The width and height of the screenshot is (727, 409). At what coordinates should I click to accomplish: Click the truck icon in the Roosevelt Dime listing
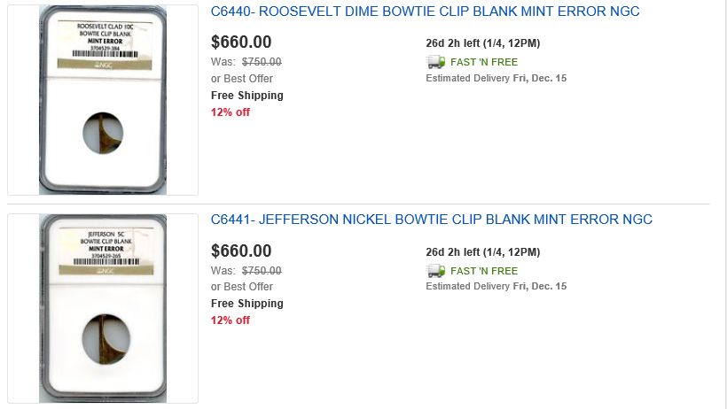click(435, 62)
